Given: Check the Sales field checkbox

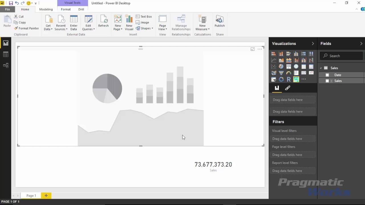Looking at the screenshot, I should [x=327, y=81].
